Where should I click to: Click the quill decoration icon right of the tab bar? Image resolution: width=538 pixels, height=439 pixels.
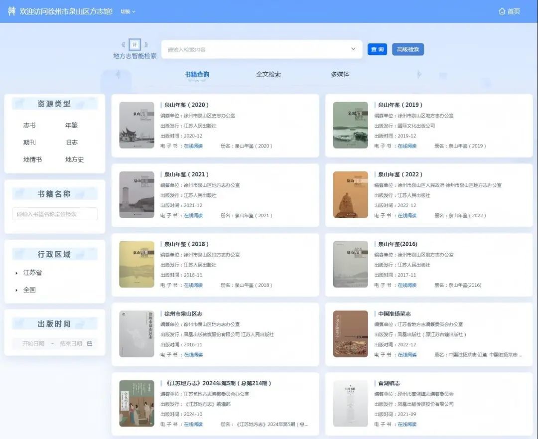point(418,74)
